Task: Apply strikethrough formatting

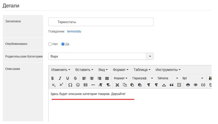Action: (75, 78)
